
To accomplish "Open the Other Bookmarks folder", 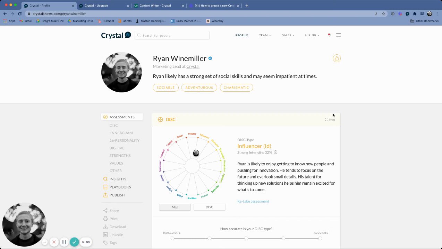I will pyautogui.click(x=424, y=21).
